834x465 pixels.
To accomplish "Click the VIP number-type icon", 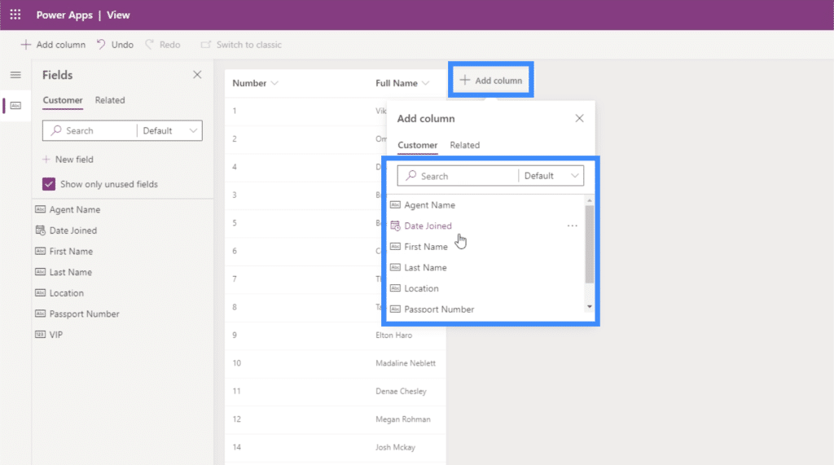I will (41, 335).
